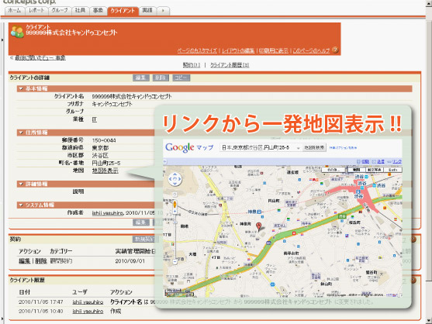The image size is (432, 324).
Task: Open ishii yasuhiro link on 10:40 history row
Action: [88, 312]
